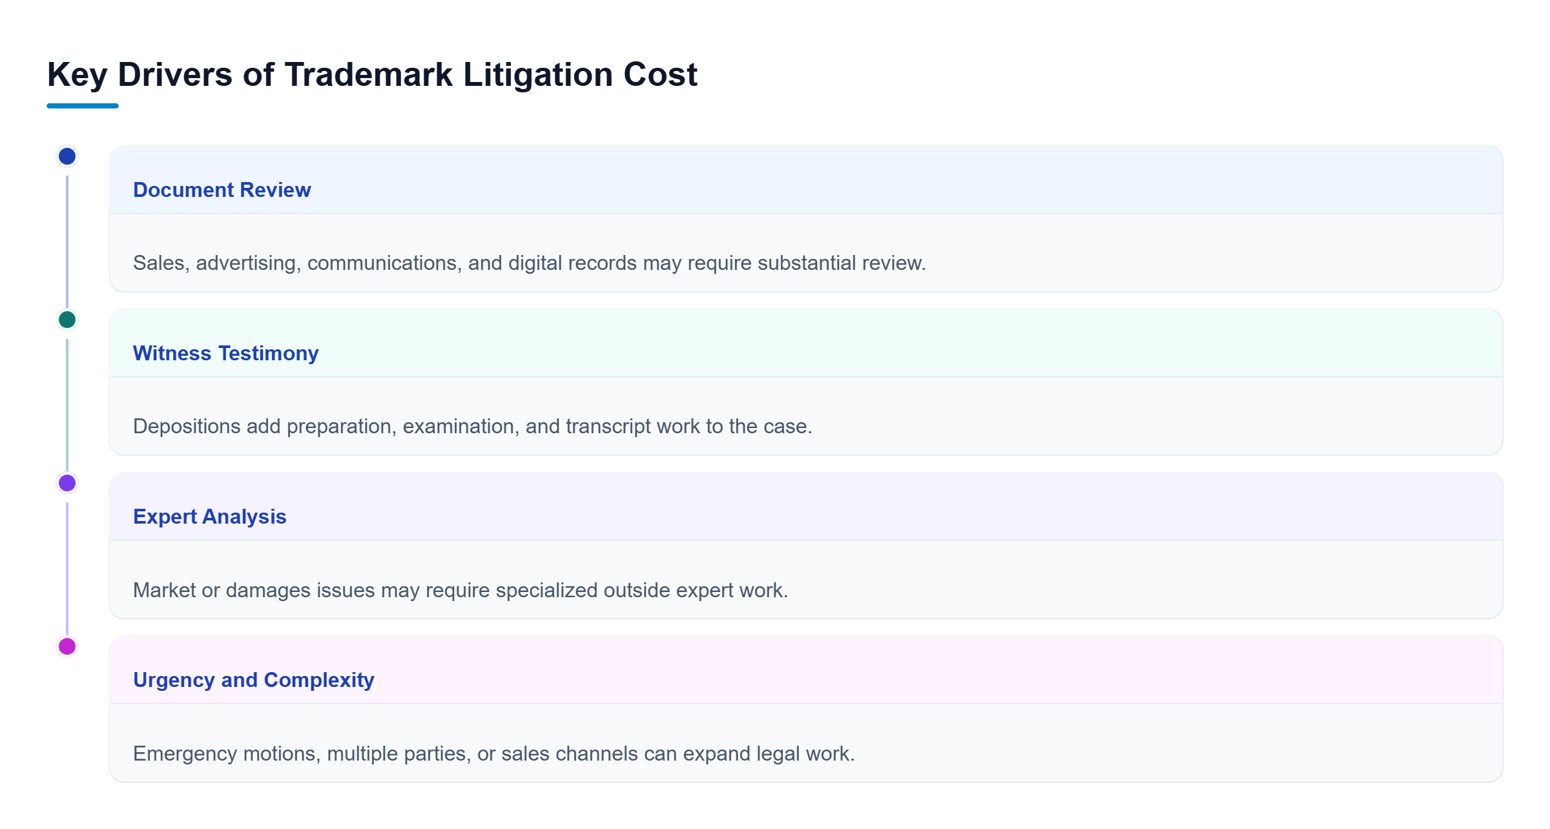Screen dimensions: 1550x829
Task: Select the Document Review heading
Action: click(222, 190)
